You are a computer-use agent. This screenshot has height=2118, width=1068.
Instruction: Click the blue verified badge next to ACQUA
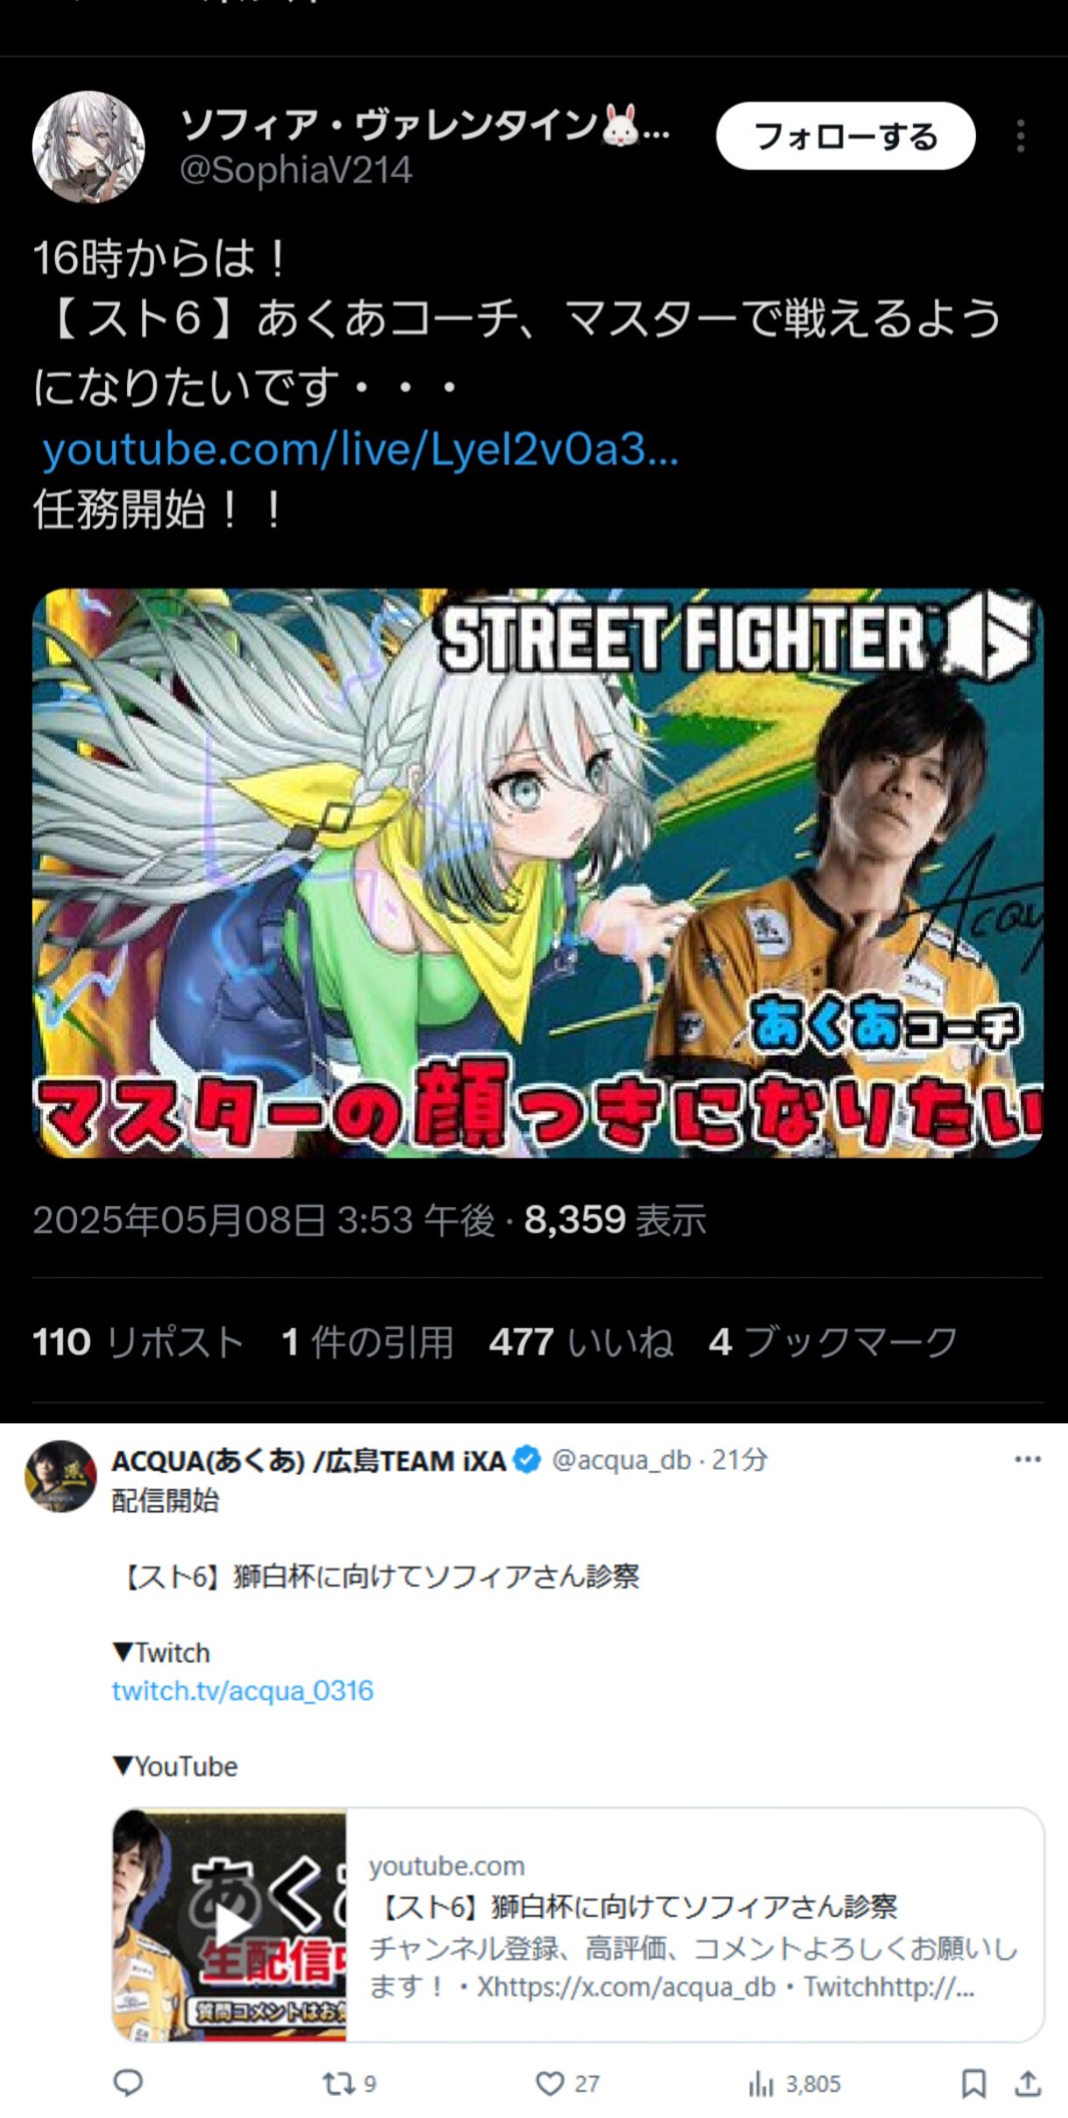point(527,1460)
